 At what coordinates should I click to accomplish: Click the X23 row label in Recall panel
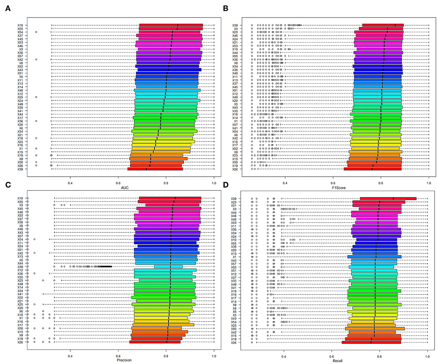[234, 202]
